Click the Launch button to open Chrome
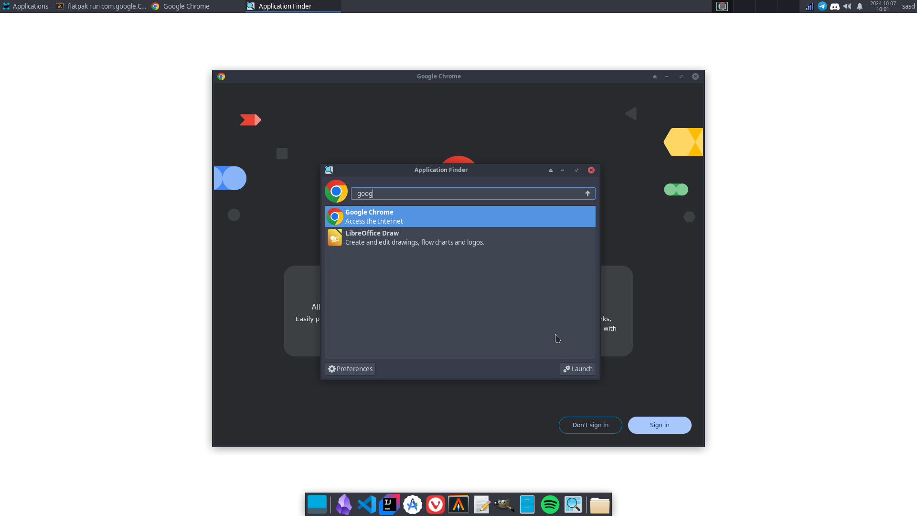This screenshot has height=516, width=917. point(577,368)
